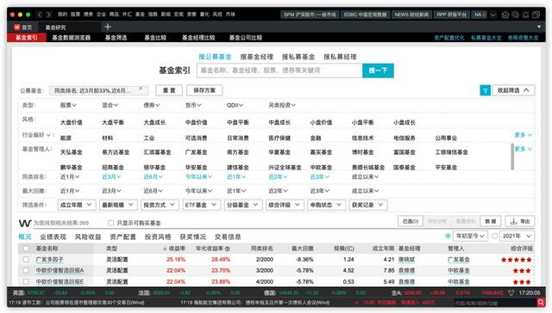The height and width of the screenshot is (313, 552).
Task: Open the 混合 type dropdown
Action: pyautogui.click(x=110, y=105)
